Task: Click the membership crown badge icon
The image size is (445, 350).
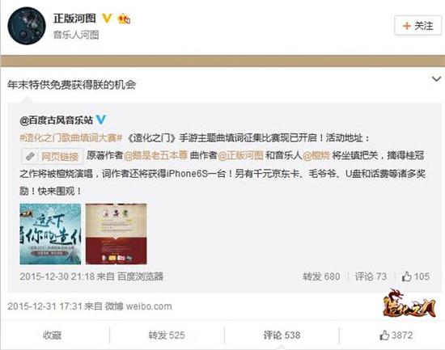Action: (124, 19)
